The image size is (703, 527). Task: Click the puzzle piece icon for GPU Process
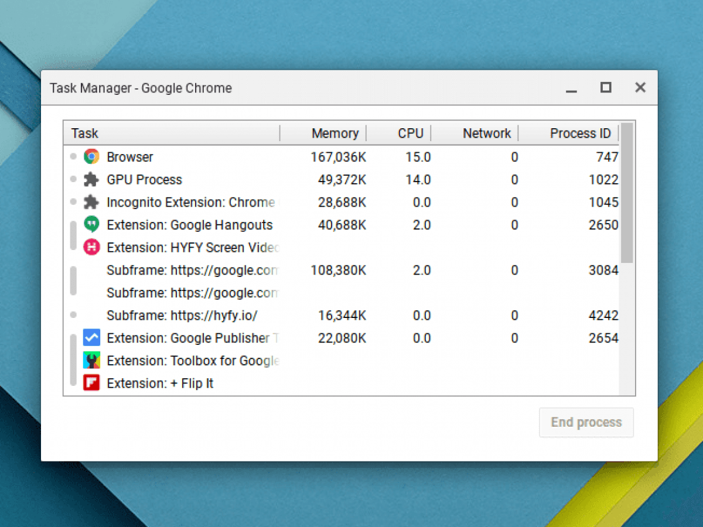point(91,180)
